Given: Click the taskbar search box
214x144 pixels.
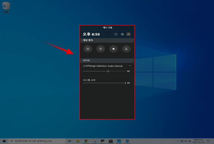Looking at the screenshot, I should (37, 141).
